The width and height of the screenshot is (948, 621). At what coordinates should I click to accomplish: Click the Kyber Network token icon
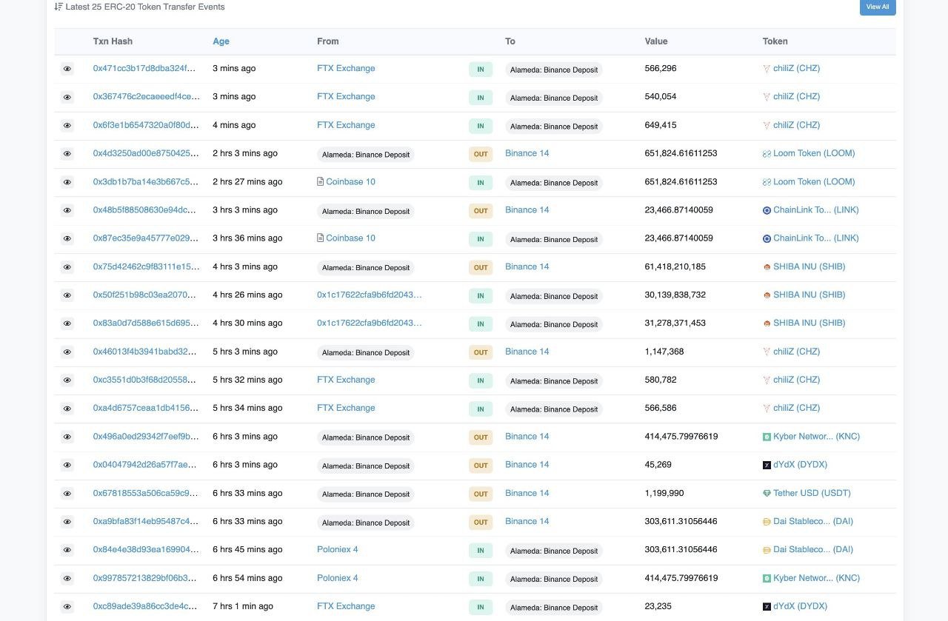click(x=768, y=436)
